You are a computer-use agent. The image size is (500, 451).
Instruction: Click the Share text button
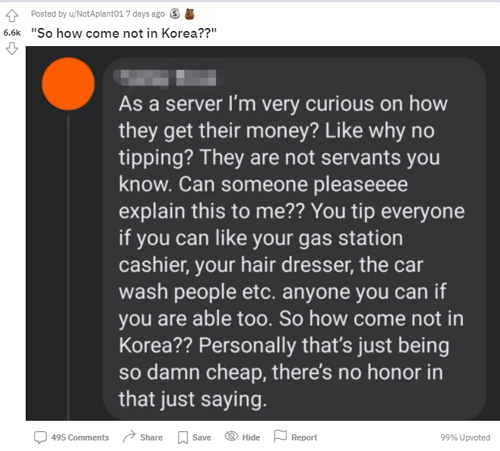pyautogui.click(x=151, y=437)
